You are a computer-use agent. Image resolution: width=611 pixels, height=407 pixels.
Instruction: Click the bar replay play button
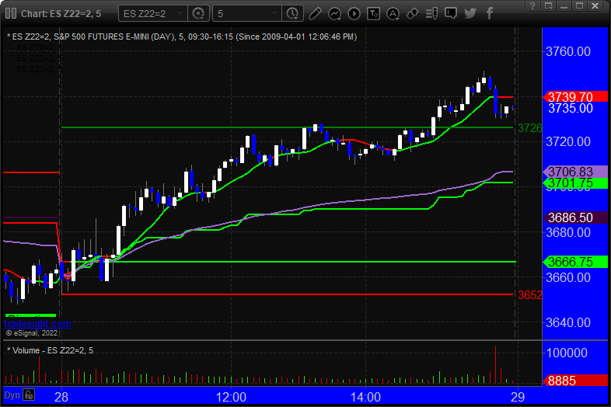click(x=354, y=14)
